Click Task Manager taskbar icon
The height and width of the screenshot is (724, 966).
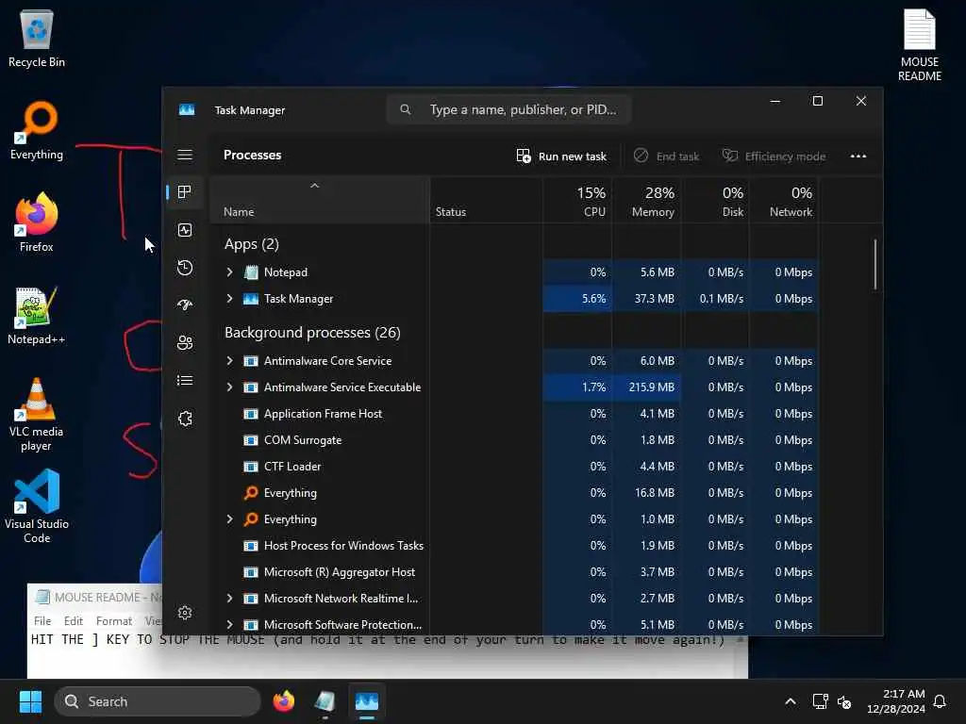(x=367, y=701)
